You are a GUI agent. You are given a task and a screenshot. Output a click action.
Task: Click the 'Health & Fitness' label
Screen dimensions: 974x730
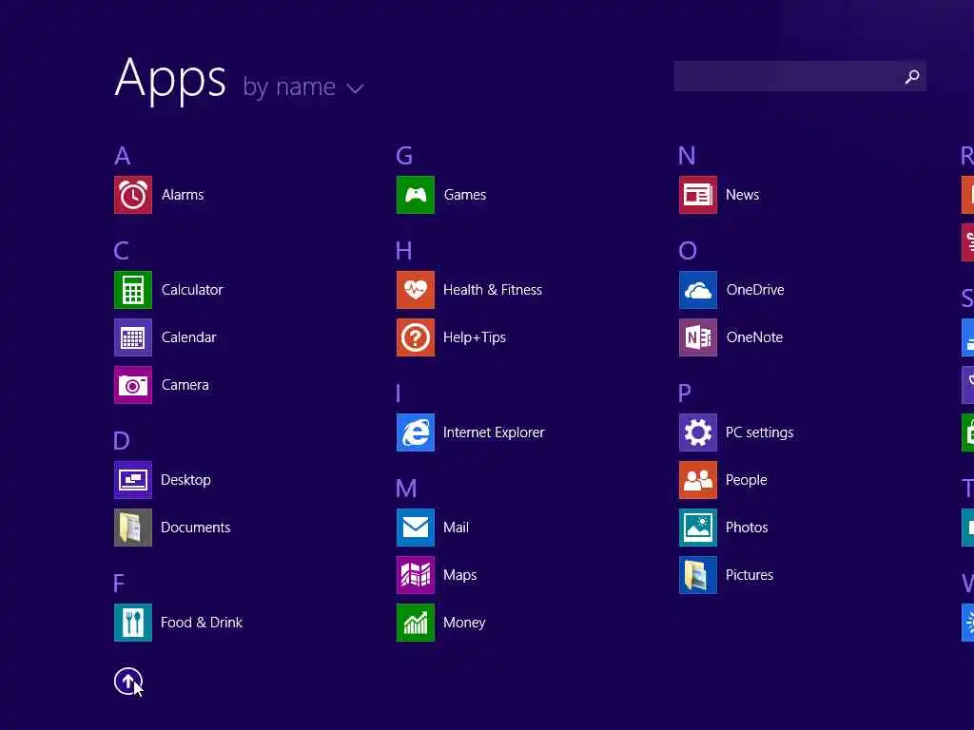493,290
